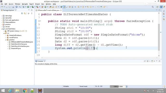Select the Console tab
Screen dimensions: 166x93
pyautogui.click(x=40, y=61)
